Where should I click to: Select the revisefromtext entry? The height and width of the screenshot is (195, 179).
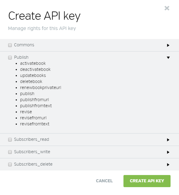click(x=35, y=124)
